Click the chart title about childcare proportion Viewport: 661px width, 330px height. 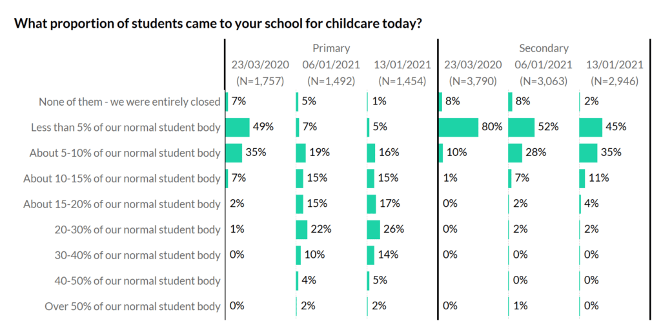click(219, 24)
